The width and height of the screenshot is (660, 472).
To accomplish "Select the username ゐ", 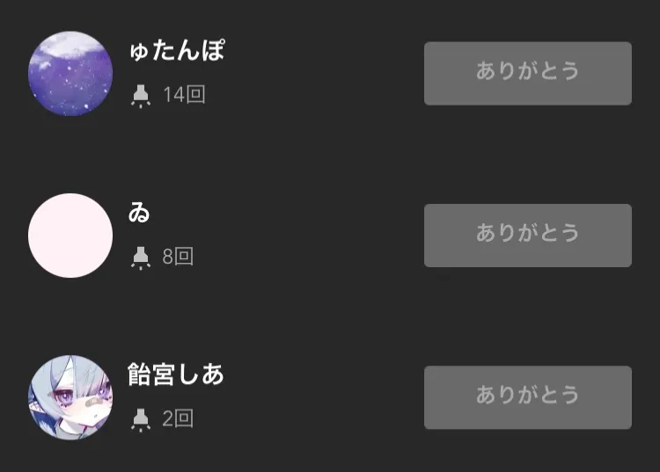I will tap(139, 213).
